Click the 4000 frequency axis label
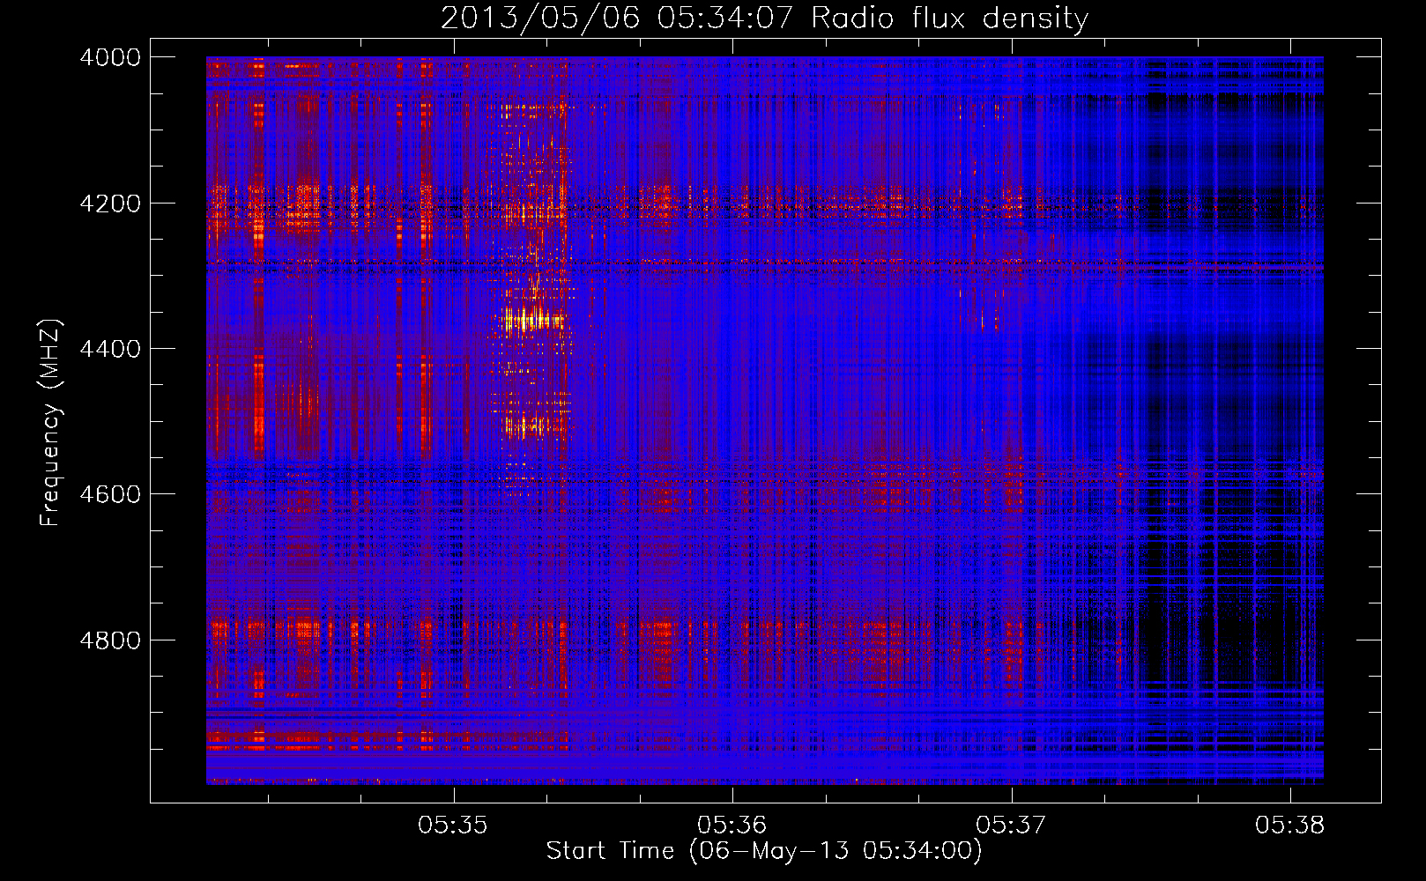Image resolution: width=1426 pixels, height=881 pixels. [x=110, y=57]
